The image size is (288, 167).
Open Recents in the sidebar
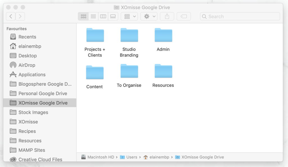[40, 37]
